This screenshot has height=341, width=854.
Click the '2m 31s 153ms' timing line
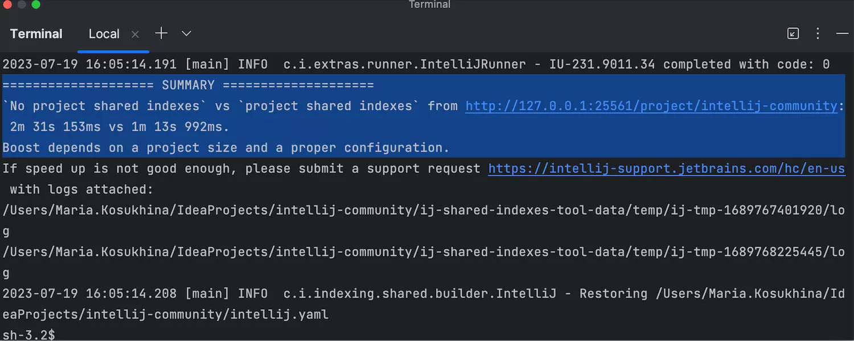120,127
